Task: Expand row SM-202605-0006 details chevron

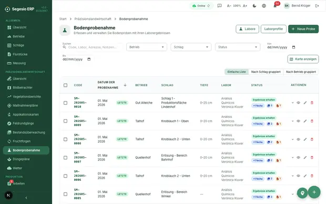Action: tap(292, 176)
